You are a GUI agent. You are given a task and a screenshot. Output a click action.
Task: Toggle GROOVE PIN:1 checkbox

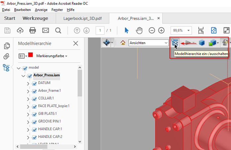[x=34, y=122]
